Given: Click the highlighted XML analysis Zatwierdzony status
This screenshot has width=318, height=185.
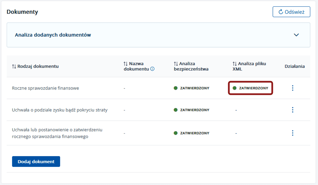Looking at the screenshot, I should tap(250, 88).
